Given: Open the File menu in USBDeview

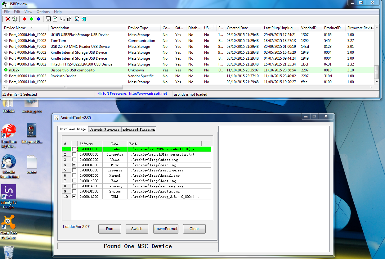Looking at the screenshot, I should (7, 12).
